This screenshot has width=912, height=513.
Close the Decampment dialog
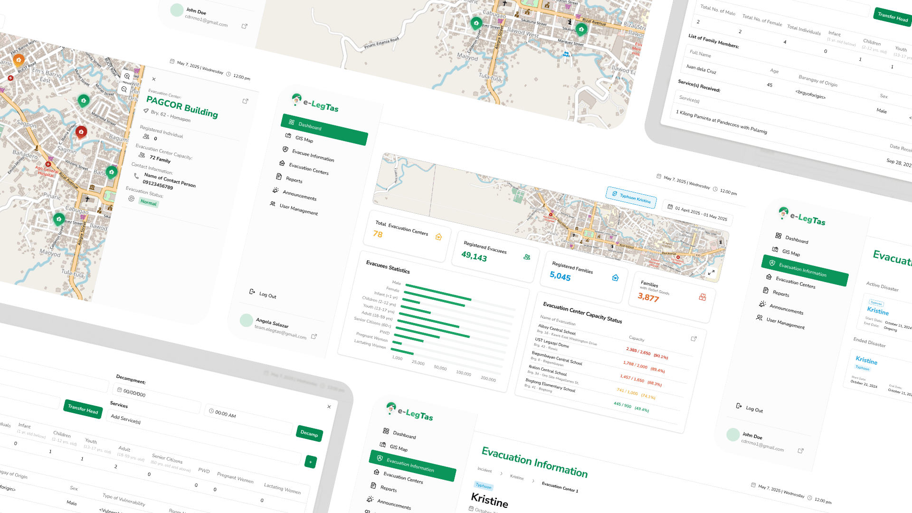click(329, 407)
